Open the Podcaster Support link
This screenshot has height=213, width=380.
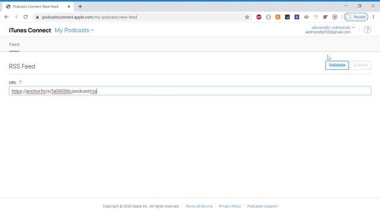(x=262, y=206)
